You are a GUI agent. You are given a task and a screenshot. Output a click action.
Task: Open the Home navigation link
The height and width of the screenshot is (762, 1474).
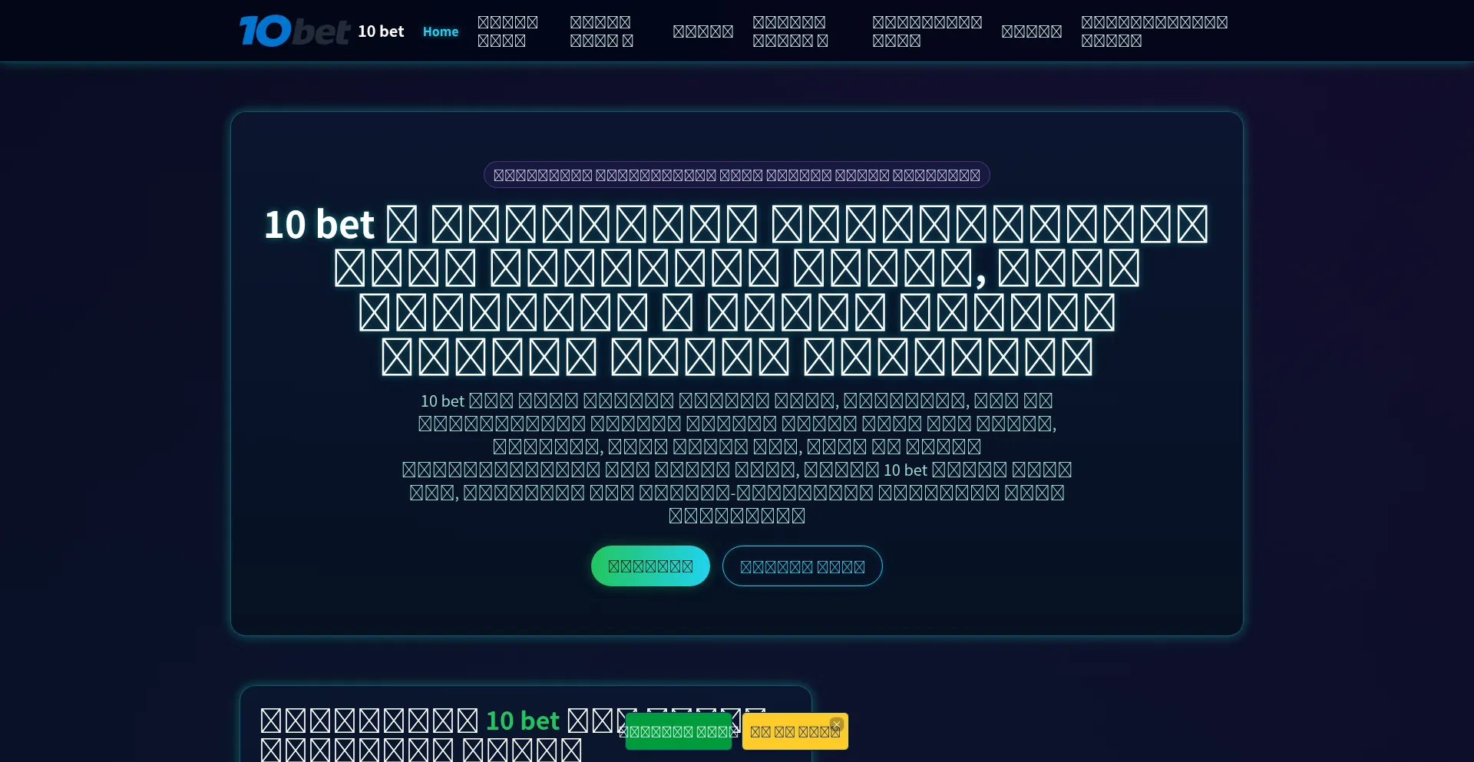tap(441, 31)
